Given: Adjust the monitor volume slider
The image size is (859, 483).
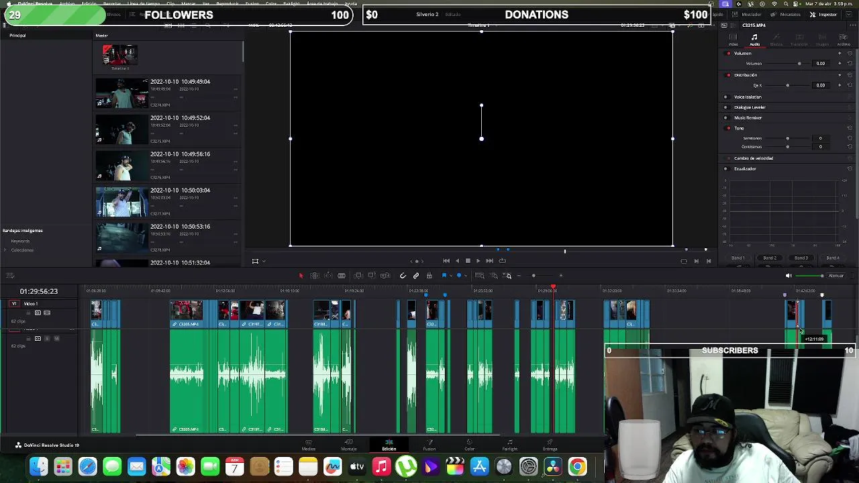Looking at the screenshot, I should (x=810, y=276).
